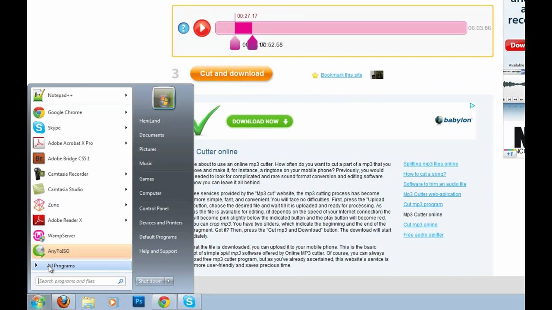The width and height of the screenshot is (552, 310).
Task: Click the Zune icon in Start menu
Action: click(39, 205)
